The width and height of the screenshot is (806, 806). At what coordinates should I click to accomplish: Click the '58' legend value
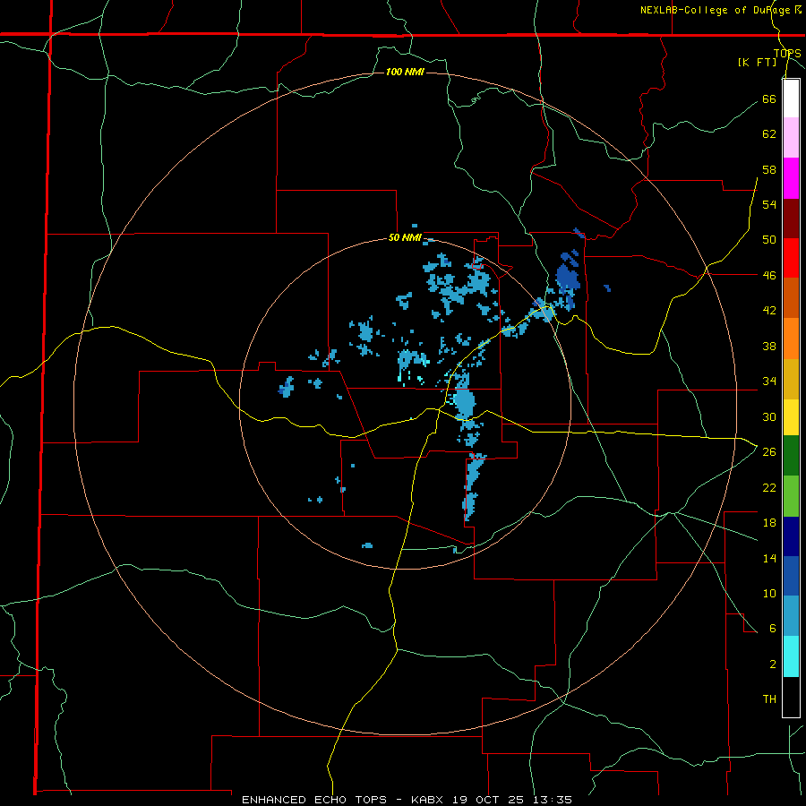pyautogui.click(x=769, y=169)
